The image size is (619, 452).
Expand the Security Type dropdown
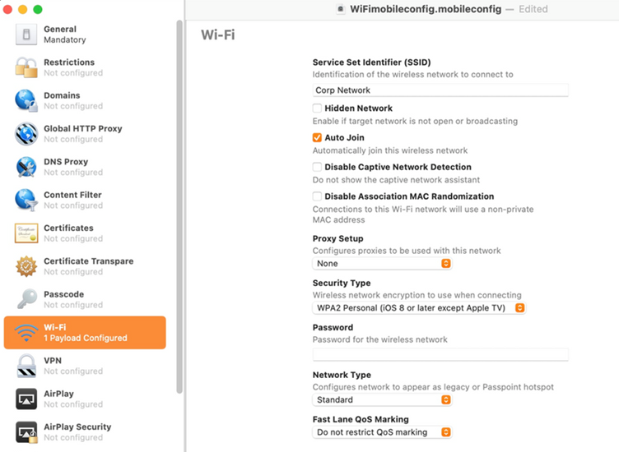(419, 307)
